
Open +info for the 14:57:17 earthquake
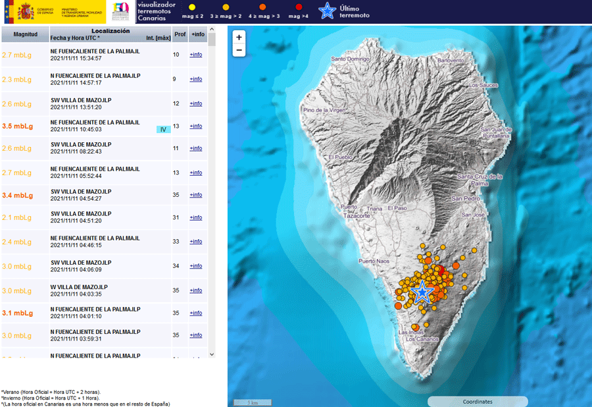[195, 80]
